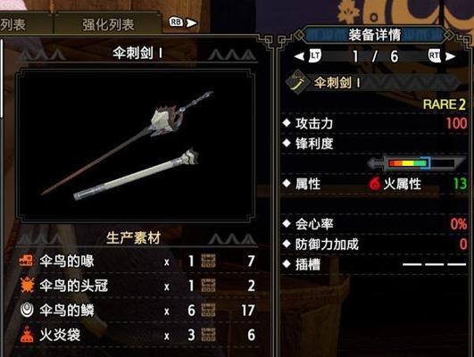Switch to the 强化列表 tab

click(108, 24)
